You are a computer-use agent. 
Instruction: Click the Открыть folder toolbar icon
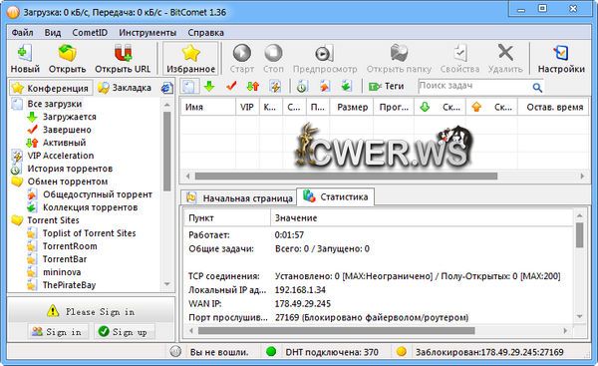67,53
